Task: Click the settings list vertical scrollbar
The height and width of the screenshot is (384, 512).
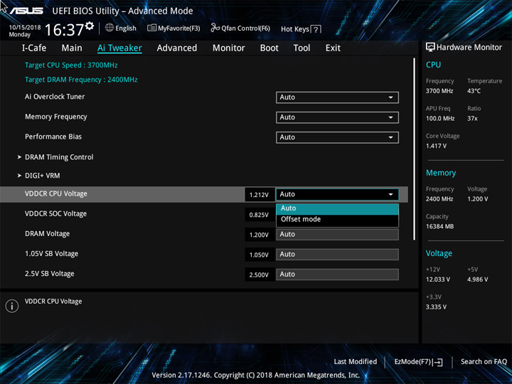Action: pyautogui.click(x=414, y=149)
